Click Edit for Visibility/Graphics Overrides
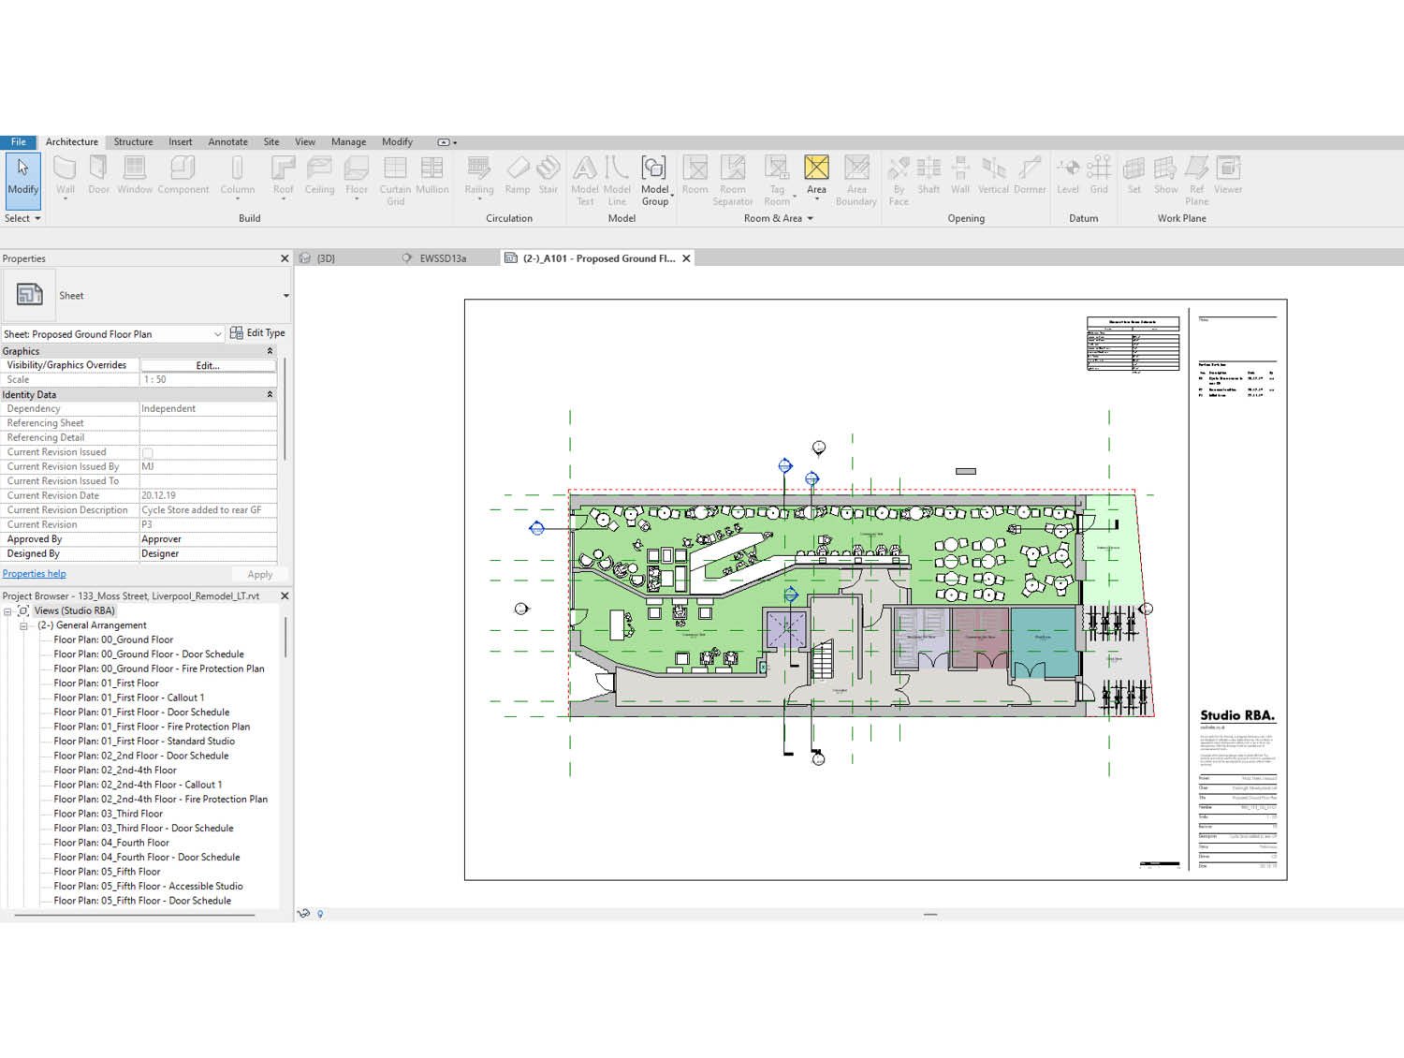 [x=208, y=365]
